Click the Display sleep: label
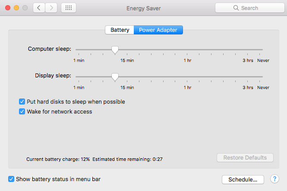 coord(53,76)
